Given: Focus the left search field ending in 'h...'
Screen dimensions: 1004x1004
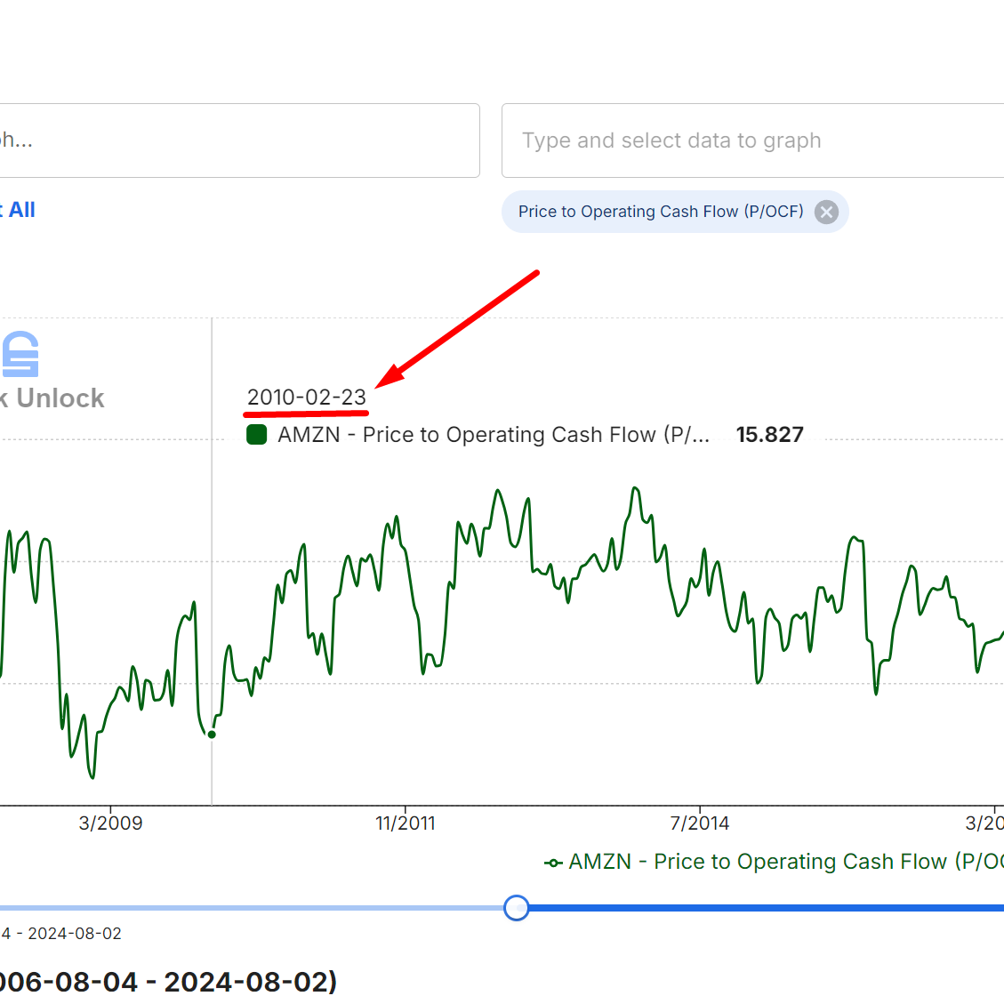Looking at the screenshot, I should (239, 141).
